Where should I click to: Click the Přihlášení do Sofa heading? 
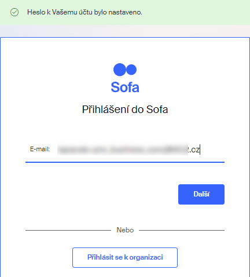125,110
